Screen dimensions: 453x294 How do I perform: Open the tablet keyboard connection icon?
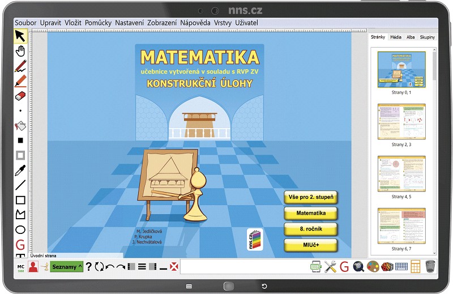pyautogui.click(x=316, y=267)
